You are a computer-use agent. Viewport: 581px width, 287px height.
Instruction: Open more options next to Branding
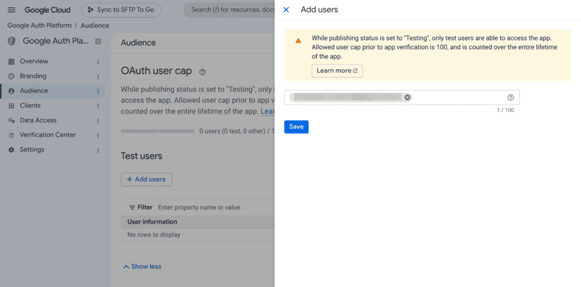click(x=98, y=77)
